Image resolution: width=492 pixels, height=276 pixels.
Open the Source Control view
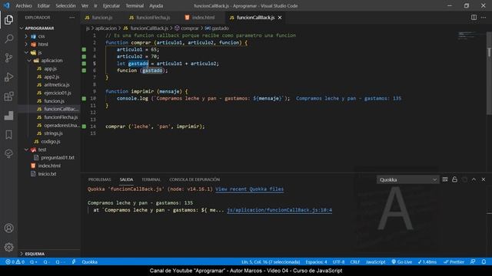click(x=8, y=58)
